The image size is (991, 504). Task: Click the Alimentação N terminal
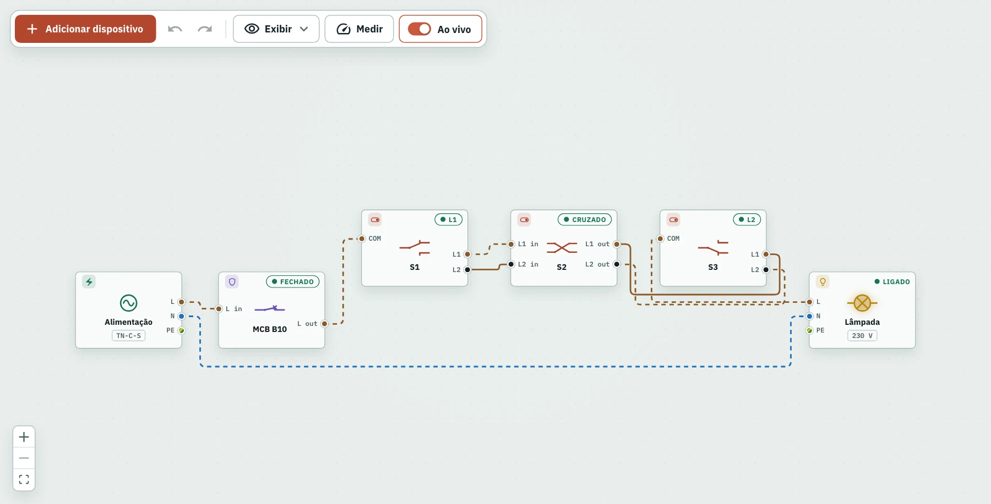[181, 316]
